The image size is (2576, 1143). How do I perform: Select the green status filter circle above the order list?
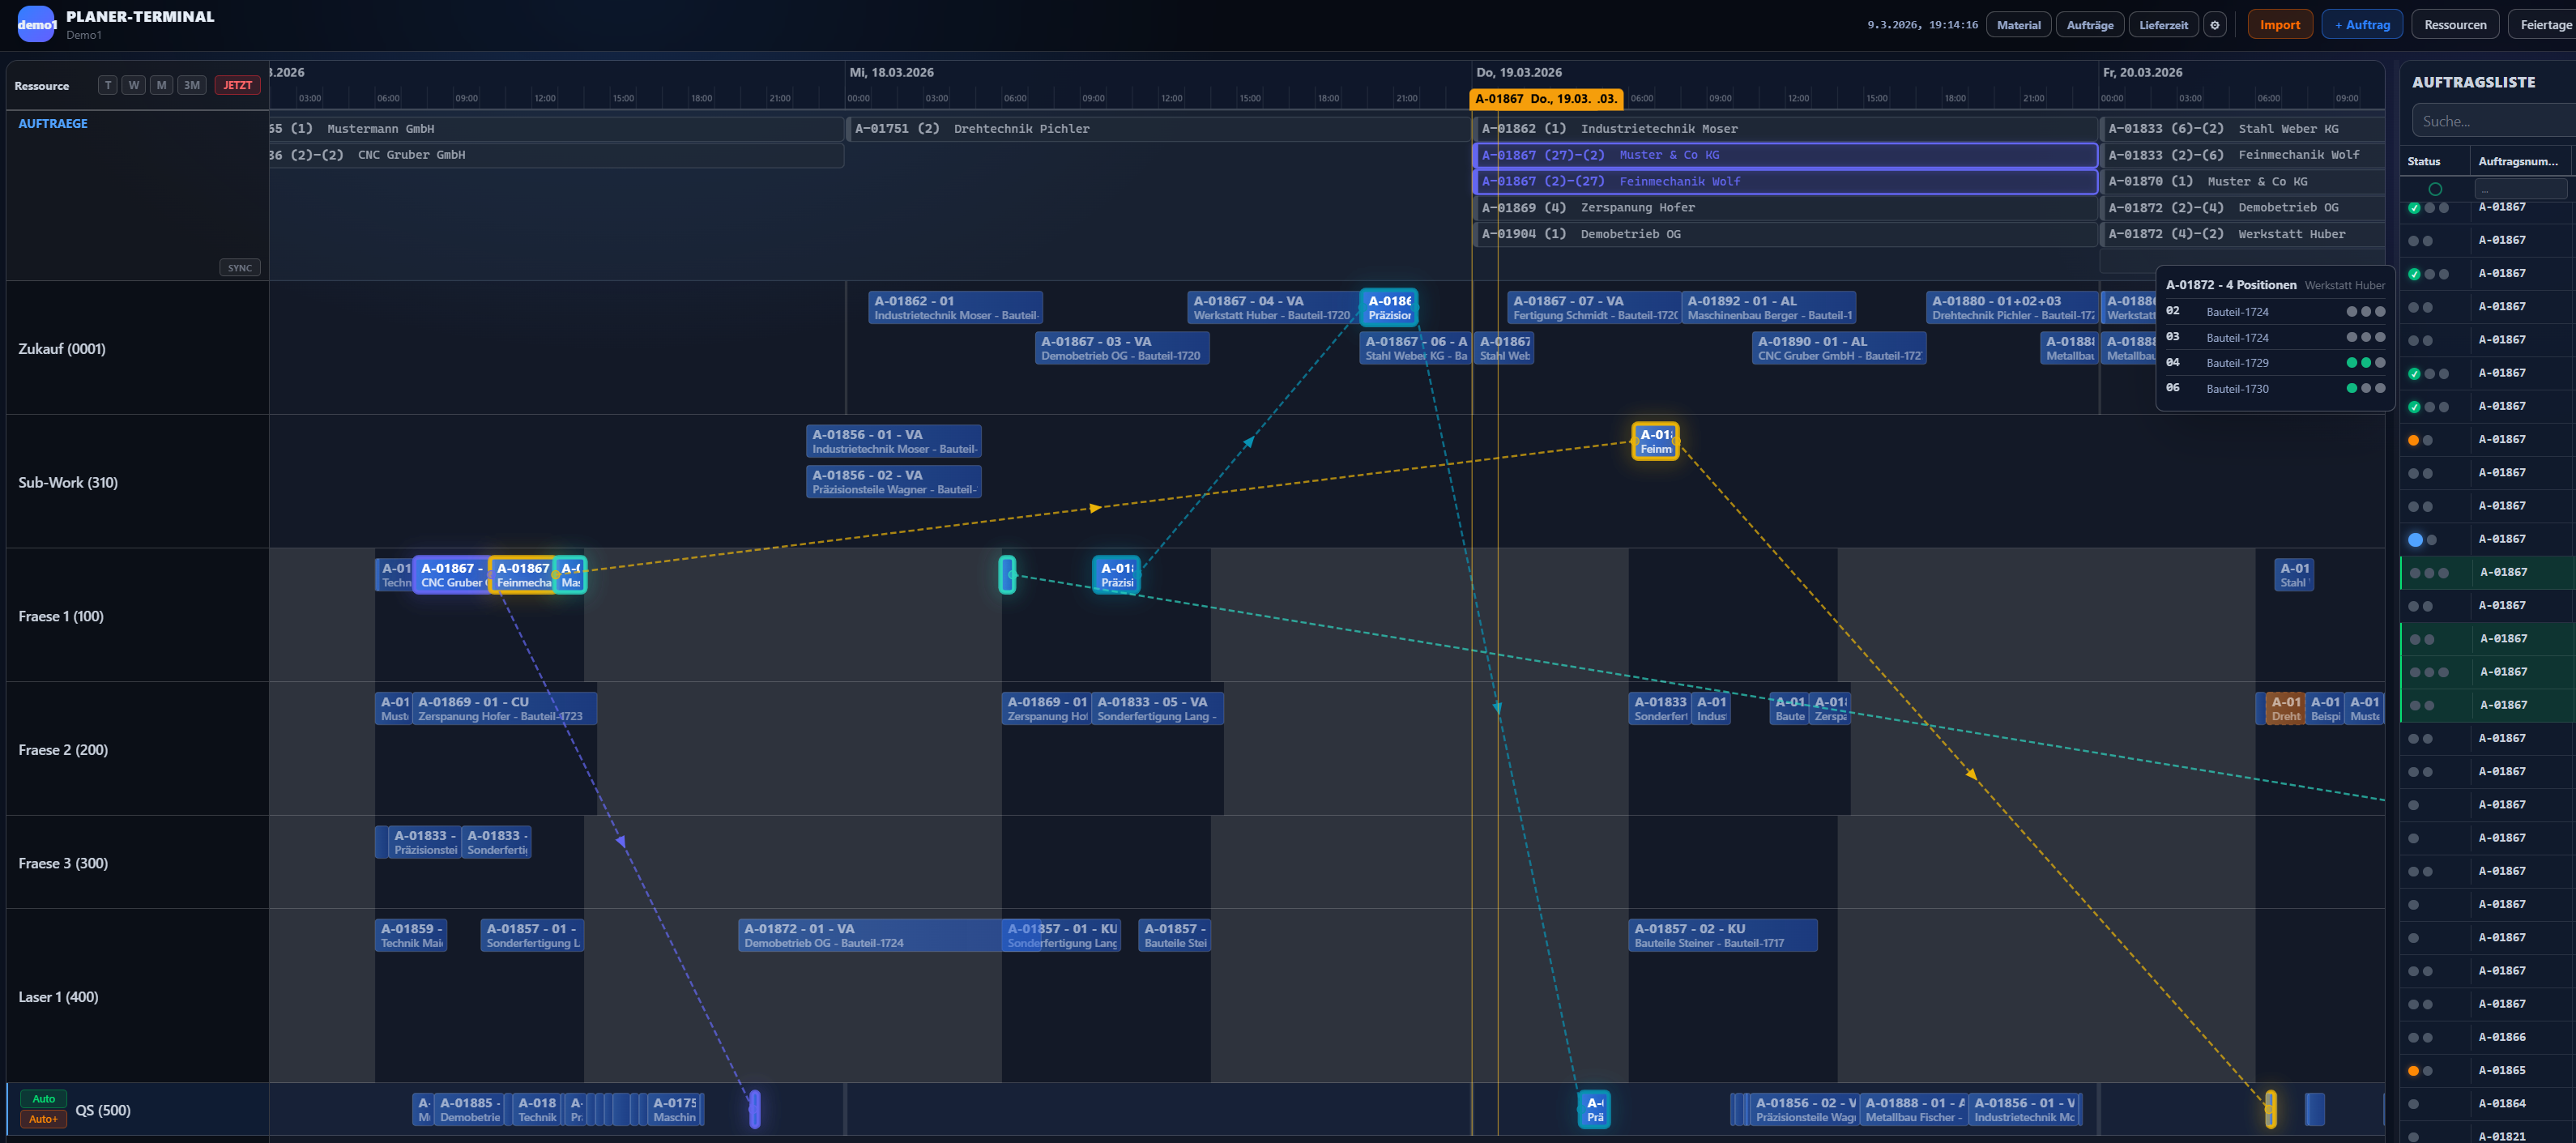[x=2435, y=188]
